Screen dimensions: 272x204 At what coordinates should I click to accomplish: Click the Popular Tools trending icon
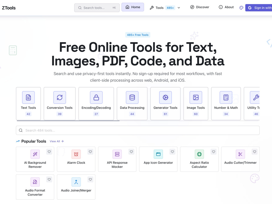click(x=18, y=141)
